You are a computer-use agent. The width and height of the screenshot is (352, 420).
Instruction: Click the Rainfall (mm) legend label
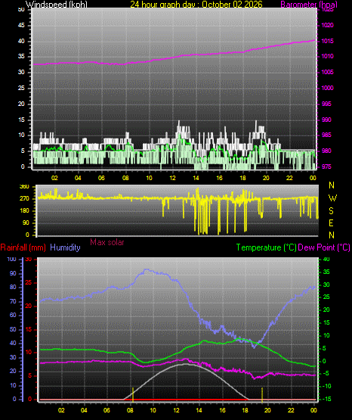(x=23, y=247)
